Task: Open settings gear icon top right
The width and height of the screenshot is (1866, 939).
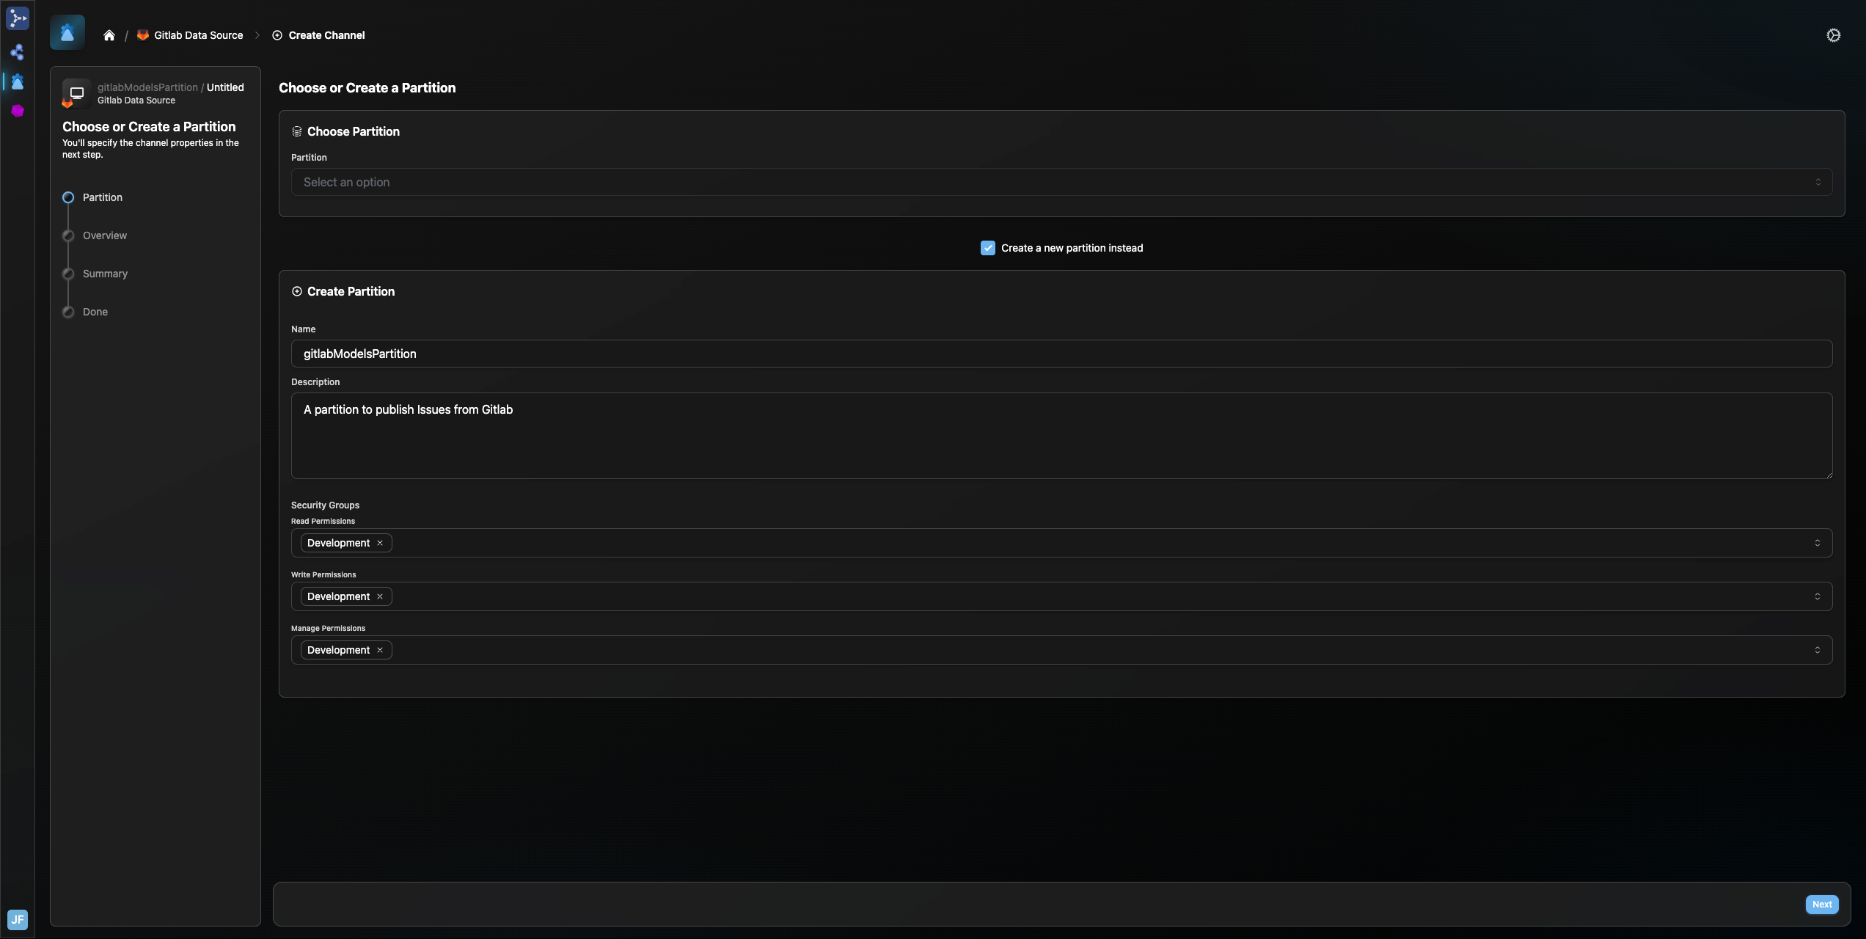Action: [x=1833, y=35]
